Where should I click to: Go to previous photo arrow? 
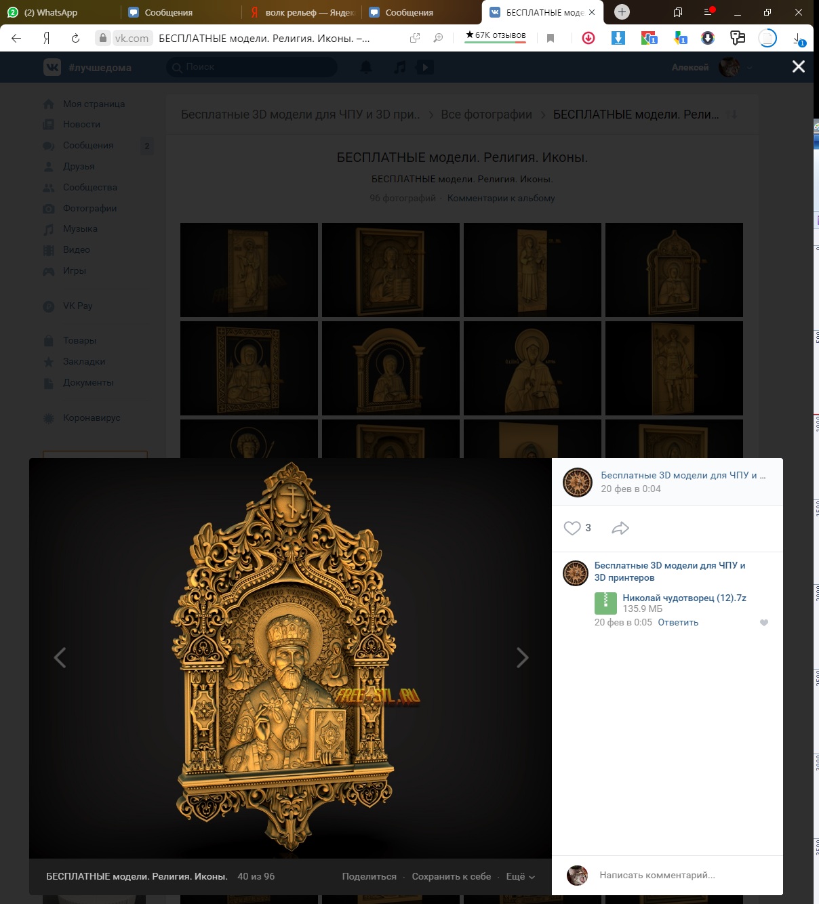pos(60,657)
